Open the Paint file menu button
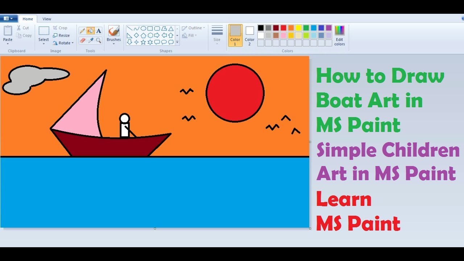Viewport: 464px width, 261px height. 9,18
